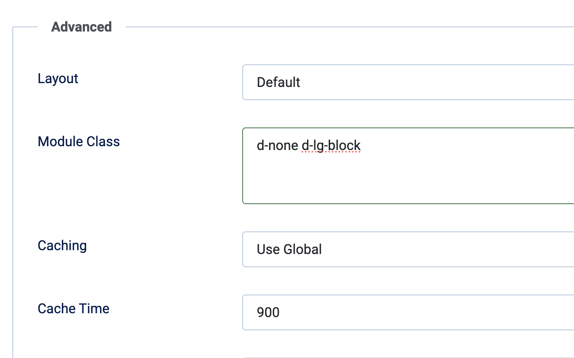Click the Layout field label
The height and width of the screenshot is (358, 574).
tap(58, 79)
